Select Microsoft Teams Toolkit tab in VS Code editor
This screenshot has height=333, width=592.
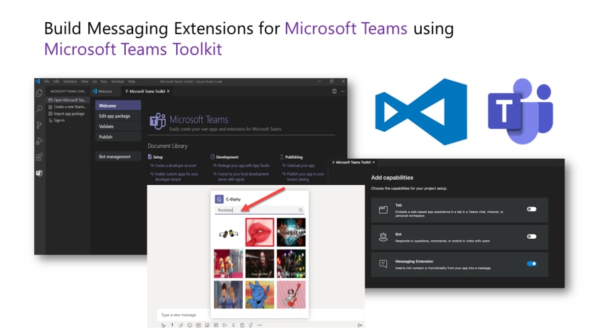(x=147, y=91)
